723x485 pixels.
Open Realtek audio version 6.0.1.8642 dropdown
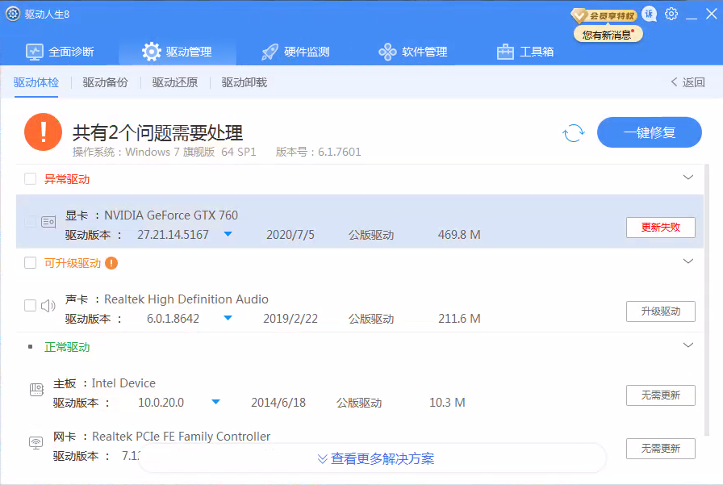click(228, 319)
